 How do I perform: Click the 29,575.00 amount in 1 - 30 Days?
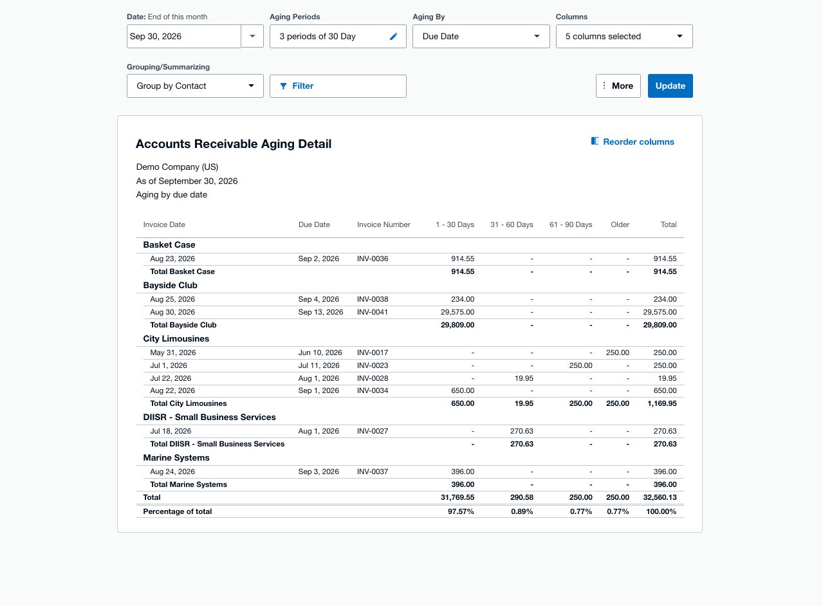pos(458,312)
